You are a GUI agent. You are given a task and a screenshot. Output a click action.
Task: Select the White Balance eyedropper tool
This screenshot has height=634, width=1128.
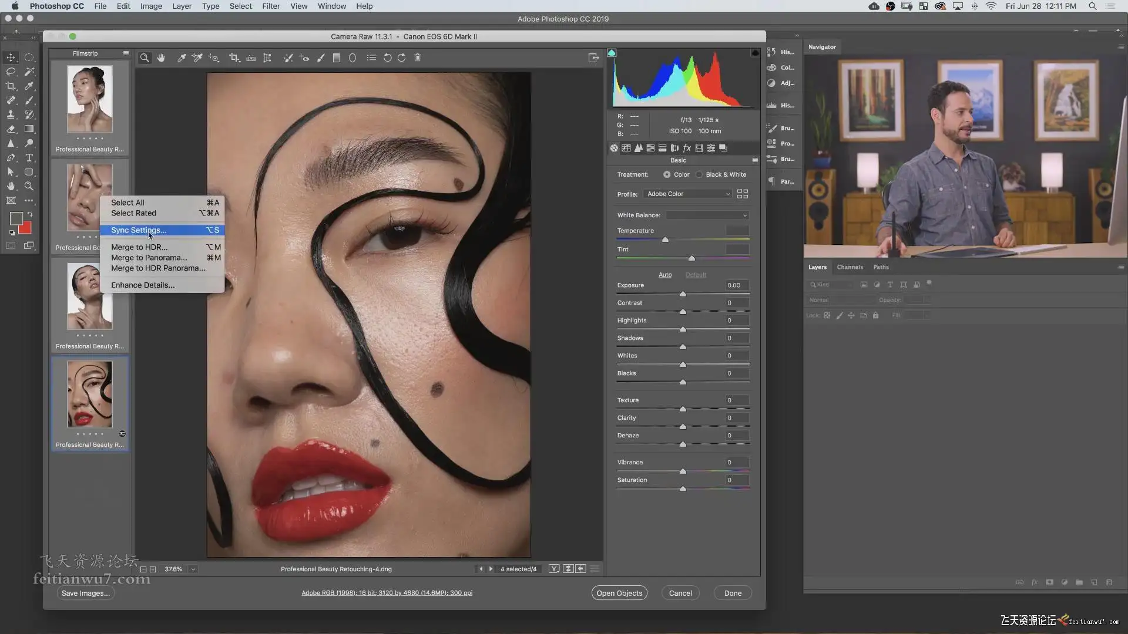[182, 58]
